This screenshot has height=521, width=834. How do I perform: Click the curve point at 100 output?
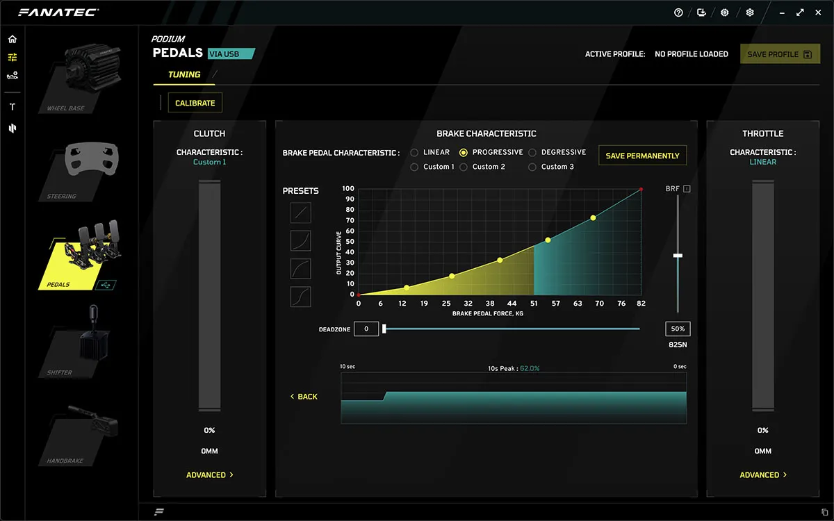click(x=641, y=189)
